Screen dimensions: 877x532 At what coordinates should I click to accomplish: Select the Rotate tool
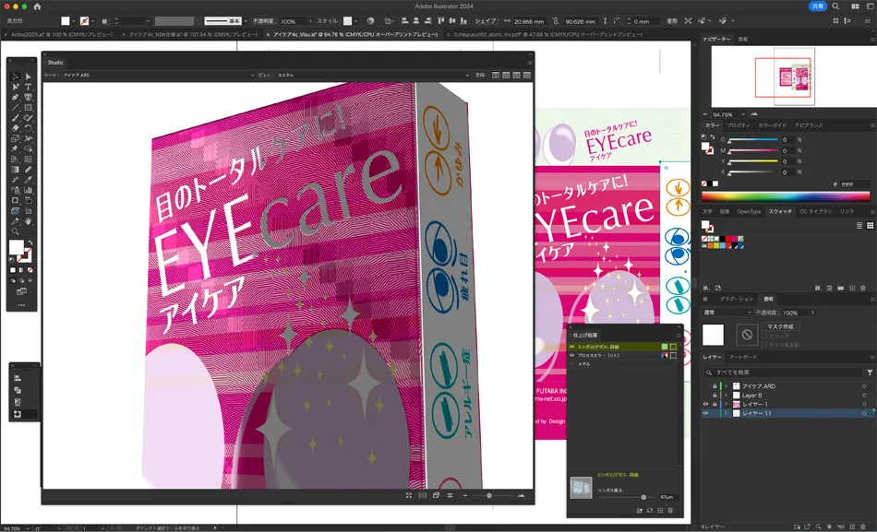coord(28,127)
